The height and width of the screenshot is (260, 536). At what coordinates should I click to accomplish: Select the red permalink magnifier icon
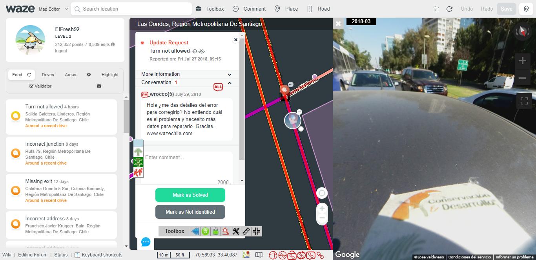tap(225, 231)
